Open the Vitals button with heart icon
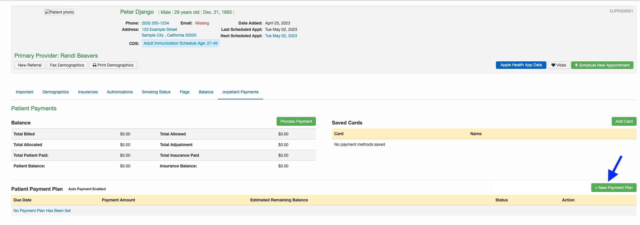Screen dimensions: 640x225 pyautogui.click(x=559, y=65)
